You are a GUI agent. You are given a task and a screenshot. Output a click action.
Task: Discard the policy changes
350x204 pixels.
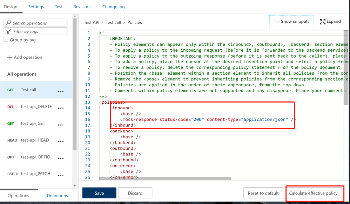coord(135,193)
